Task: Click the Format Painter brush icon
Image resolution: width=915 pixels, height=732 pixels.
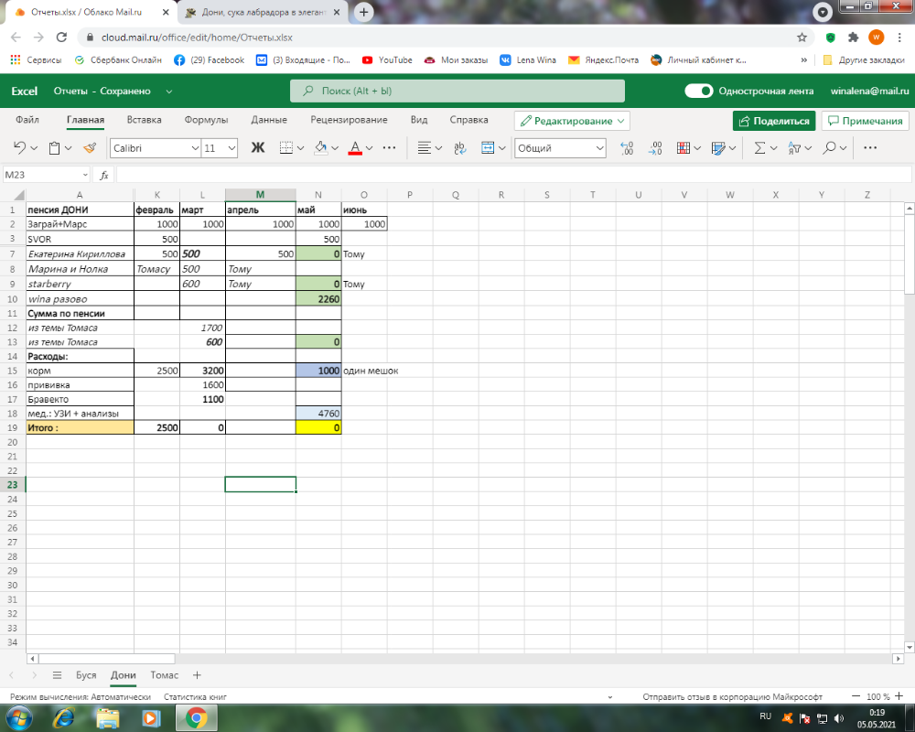Action: click(89, 148)
